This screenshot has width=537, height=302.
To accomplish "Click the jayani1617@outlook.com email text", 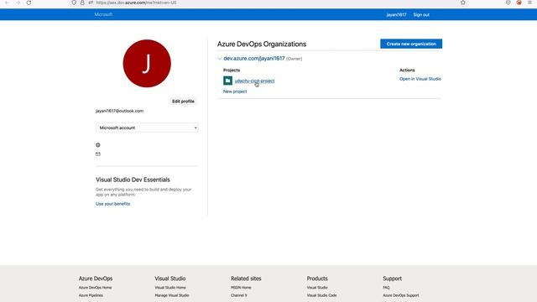I will pos(119,111).
